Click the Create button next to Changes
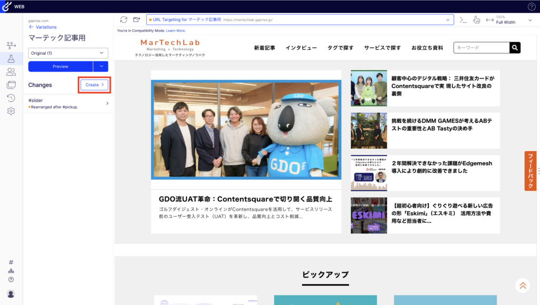540x305 pixels. 94,85
